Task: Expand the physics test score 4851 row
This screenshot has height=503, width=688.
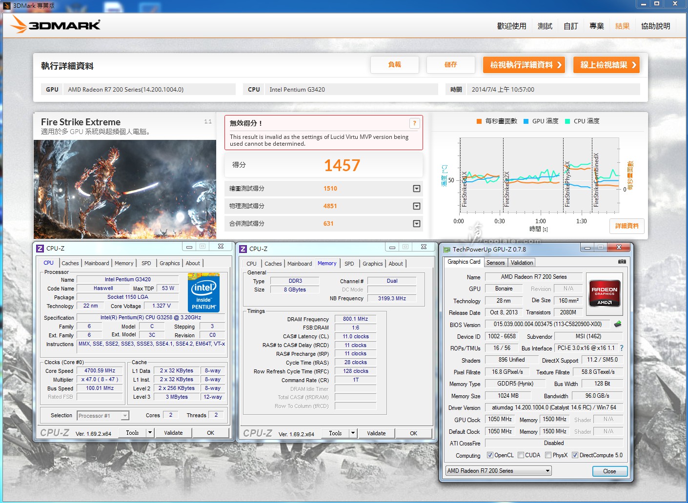Action: coord(417,206)
